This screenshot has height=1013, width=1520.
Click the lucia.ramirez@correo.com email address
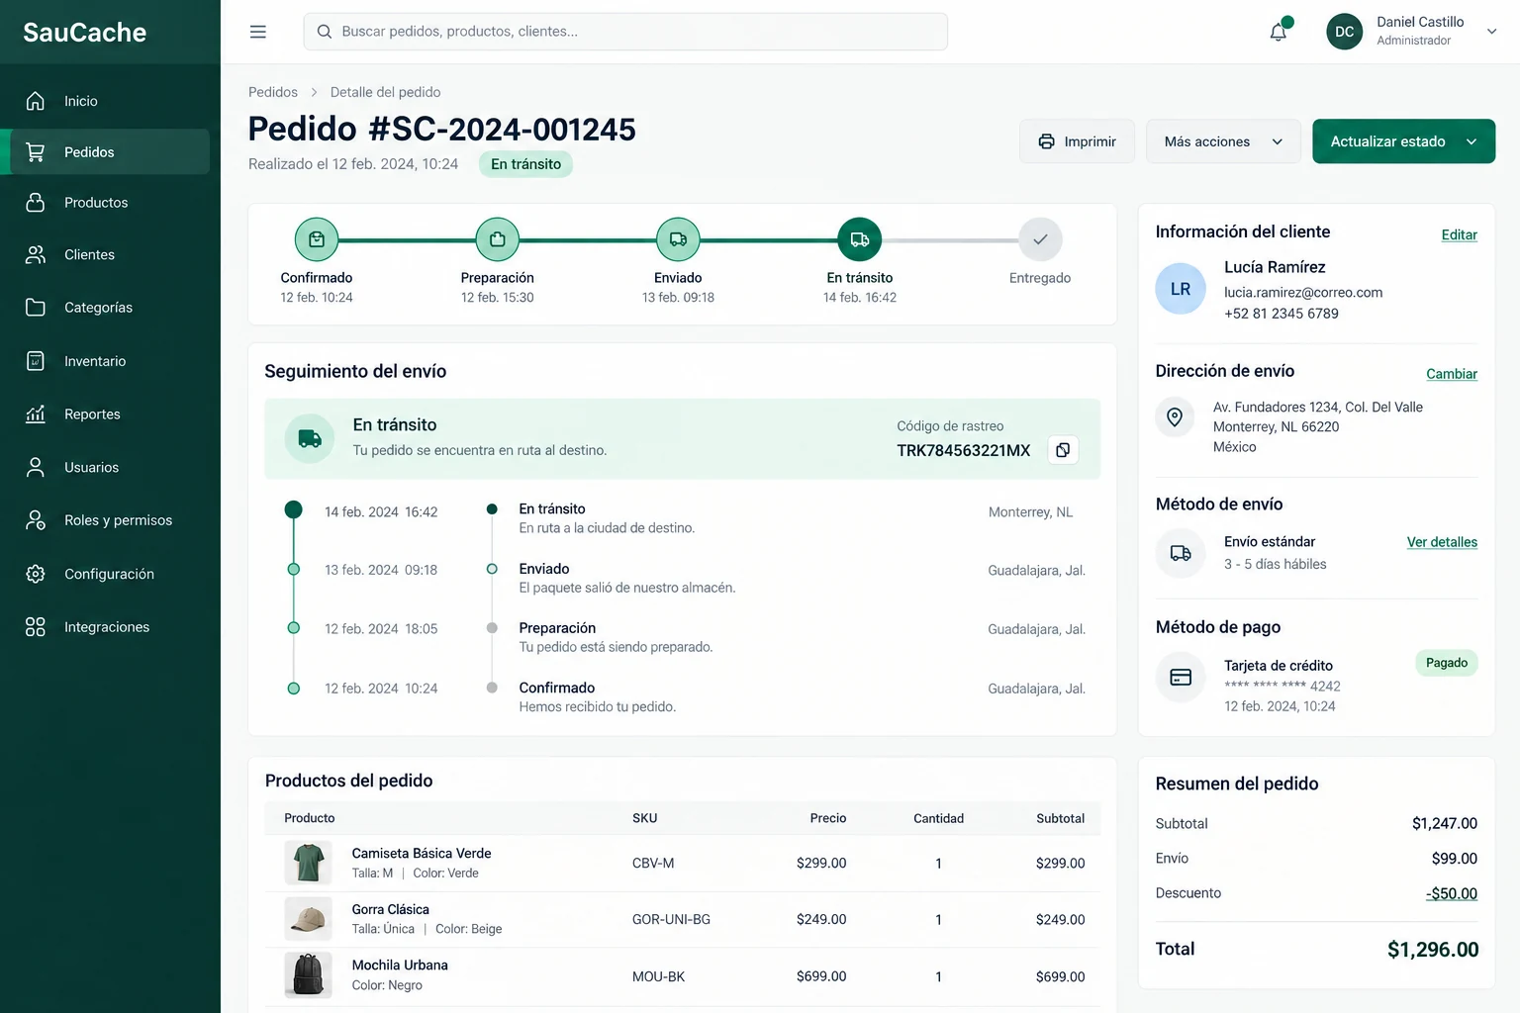point(1303,293)
